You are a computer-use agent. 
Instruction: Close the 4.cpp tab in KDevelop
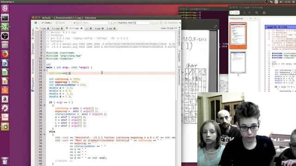103,29
